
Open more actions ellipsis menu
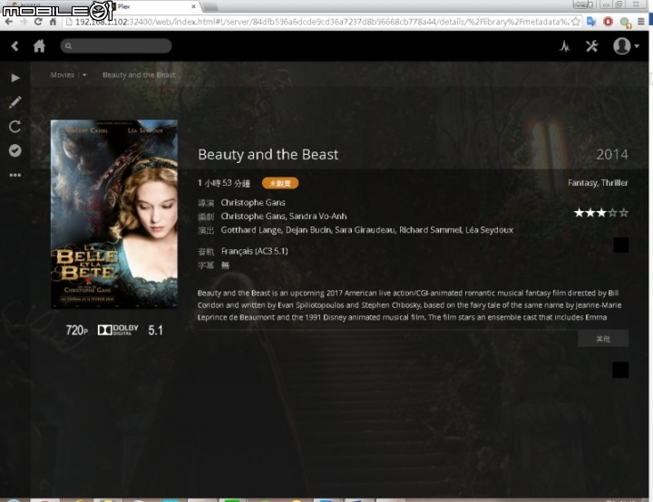click(15, 175)
